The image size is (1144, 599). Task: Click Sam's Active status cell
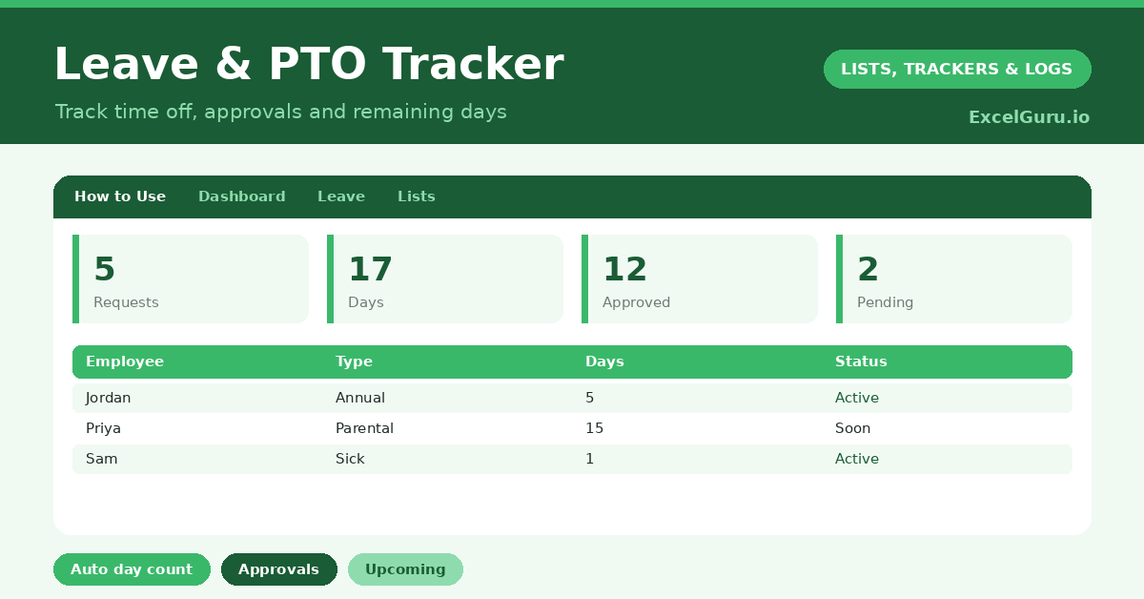[857, 459]
